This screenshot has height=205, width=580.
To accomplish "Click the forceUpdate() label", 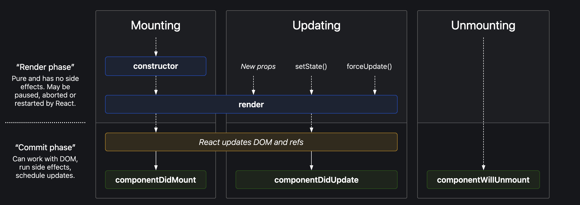I will 369,66.
